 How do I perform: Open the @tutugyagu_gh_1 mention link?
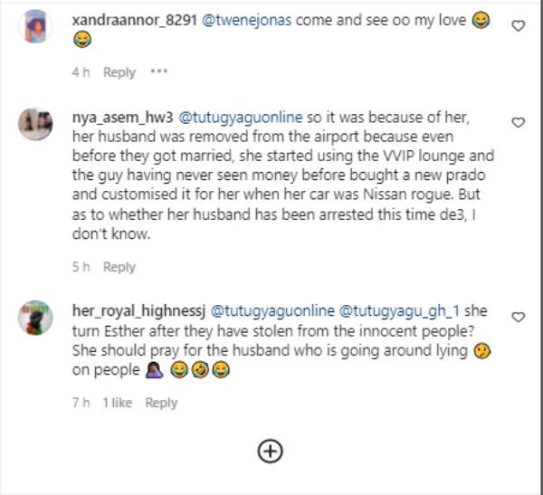399,310
